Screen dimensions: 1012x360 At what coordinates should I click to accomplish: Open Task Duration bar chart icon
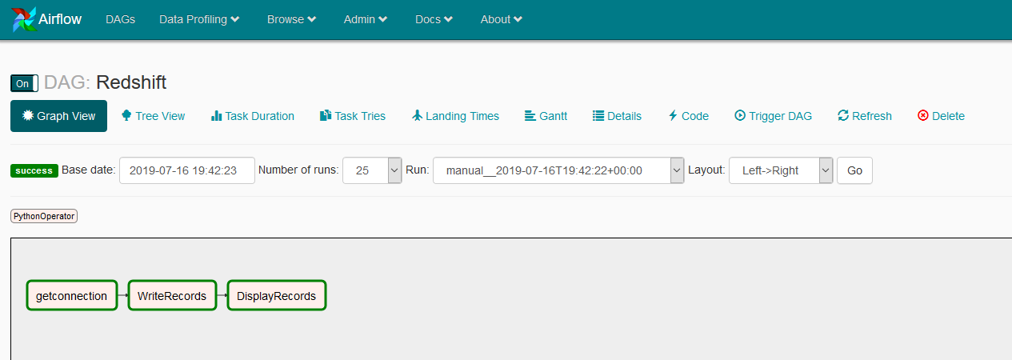coord(216,116)
